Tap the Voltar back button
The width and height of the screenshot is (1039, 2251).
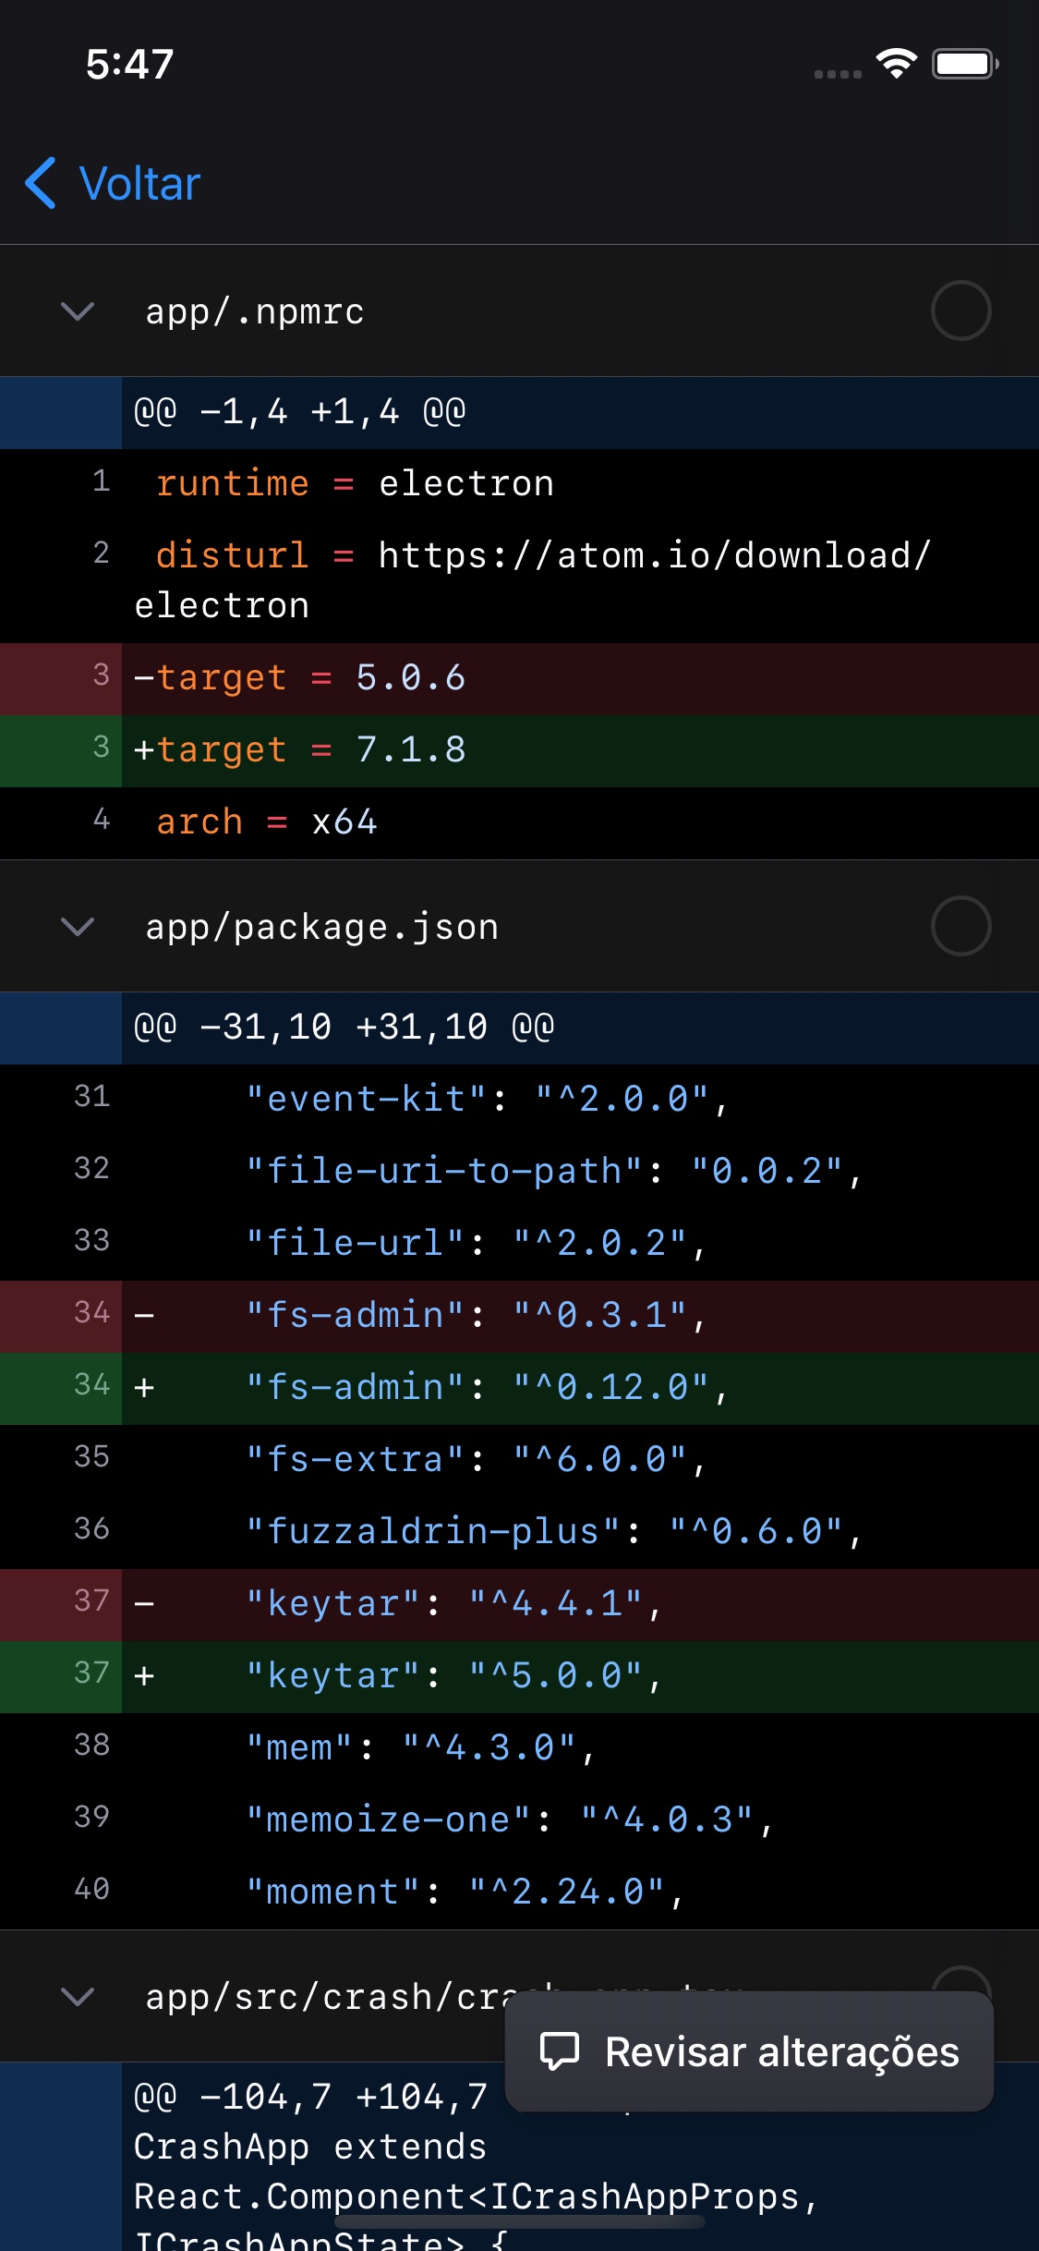113,183
